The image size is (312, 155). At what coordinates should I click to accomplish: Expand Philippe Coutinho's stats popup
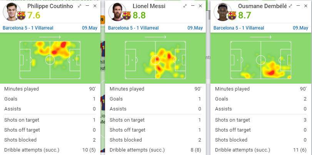80,6
